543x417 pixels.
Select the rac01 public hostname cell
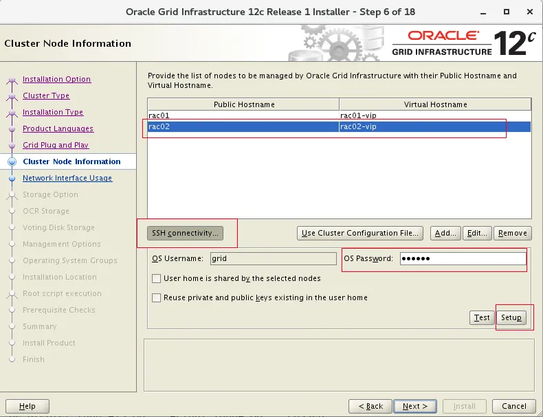tap(243, 115)
